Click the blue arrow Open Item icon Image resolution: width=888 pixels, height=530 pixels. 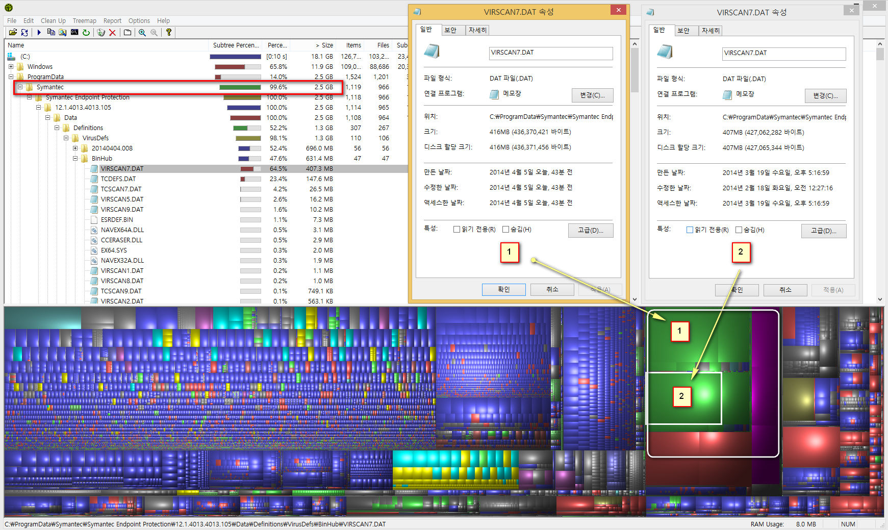coord(39,32)
